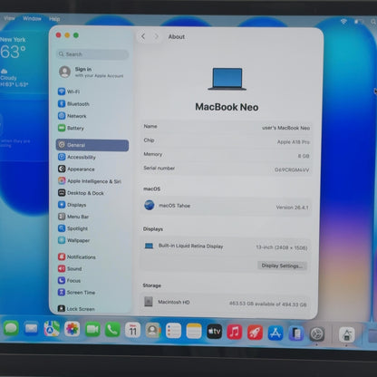Select Spotlight in the sidebar
The image size is (377, 377).
click(x=72, y=228)
